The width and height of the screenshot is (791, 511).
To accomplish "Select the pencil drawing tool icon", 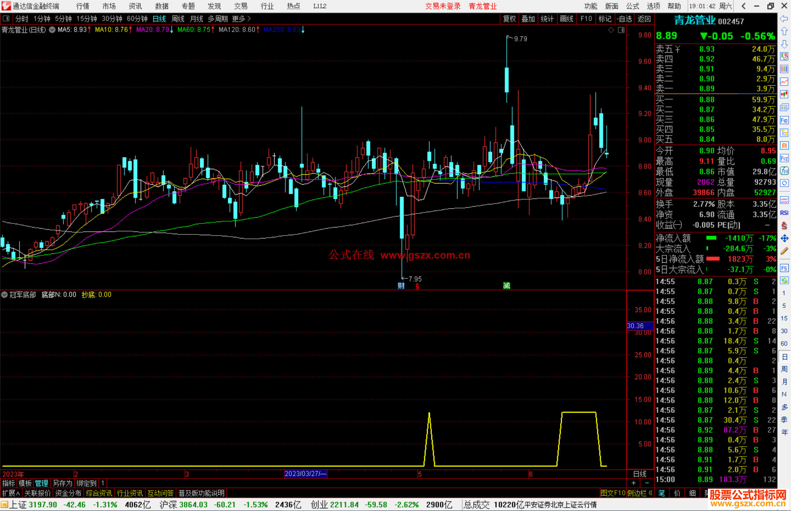I will pyautogui.click(x=784, y=251).
